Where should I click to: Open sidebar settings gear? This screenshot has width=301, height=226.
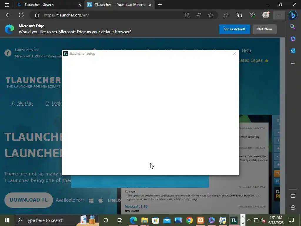[293, 208]
